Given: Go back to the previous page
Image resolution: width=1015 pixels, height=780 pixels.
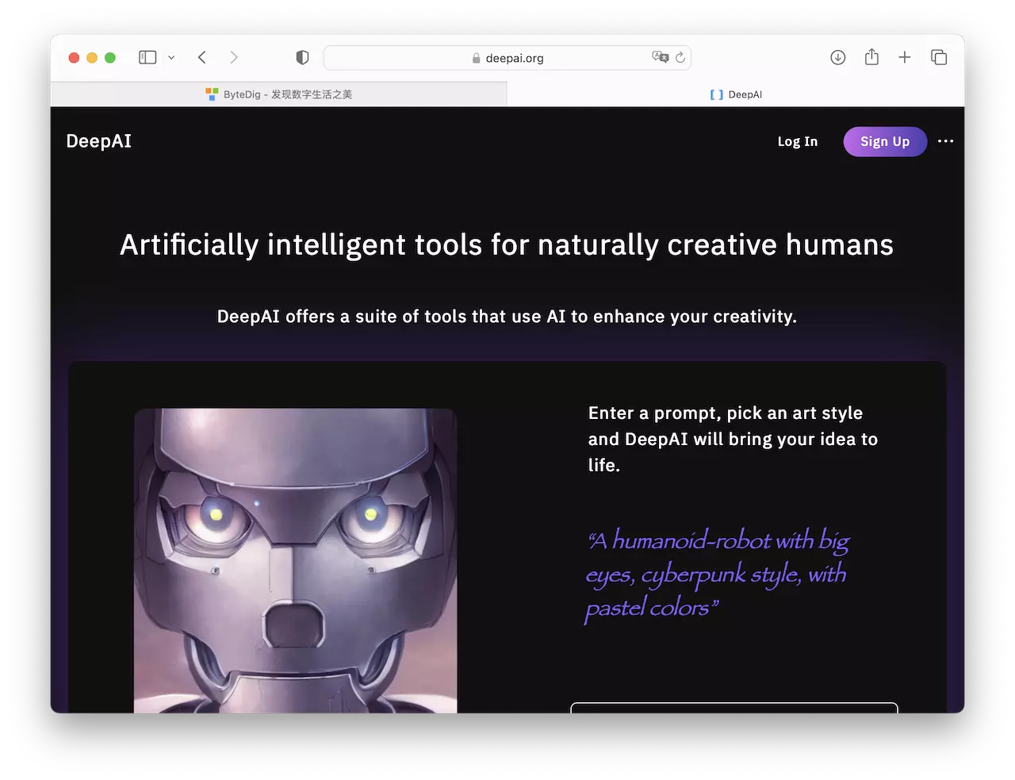Looking at the screenshot, I should click(202, 57).
